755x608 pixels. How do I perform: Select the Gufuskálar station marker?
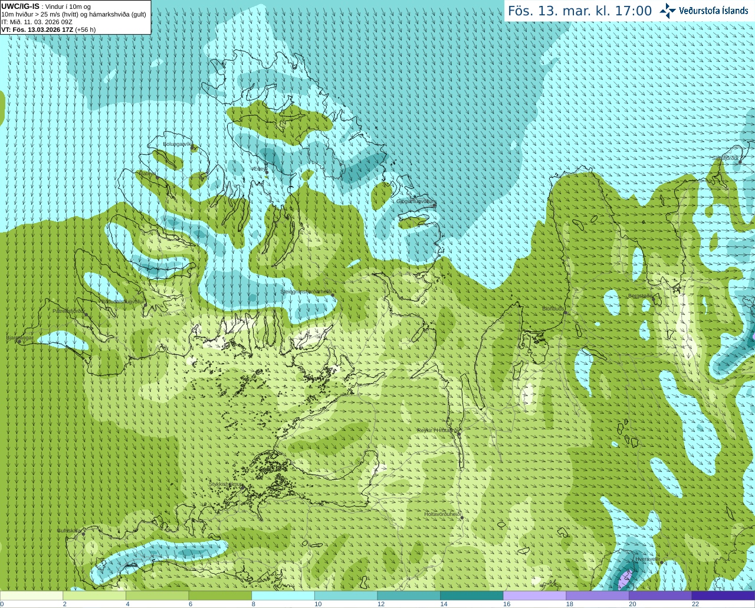point(83,534)
